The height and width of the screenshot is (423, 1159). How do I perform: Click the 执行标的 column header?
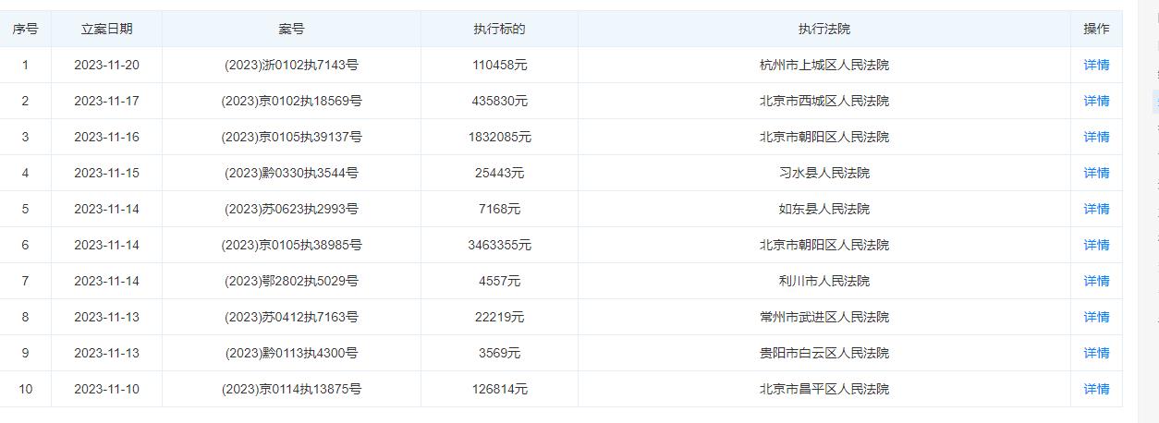click(x=499, y=29)
